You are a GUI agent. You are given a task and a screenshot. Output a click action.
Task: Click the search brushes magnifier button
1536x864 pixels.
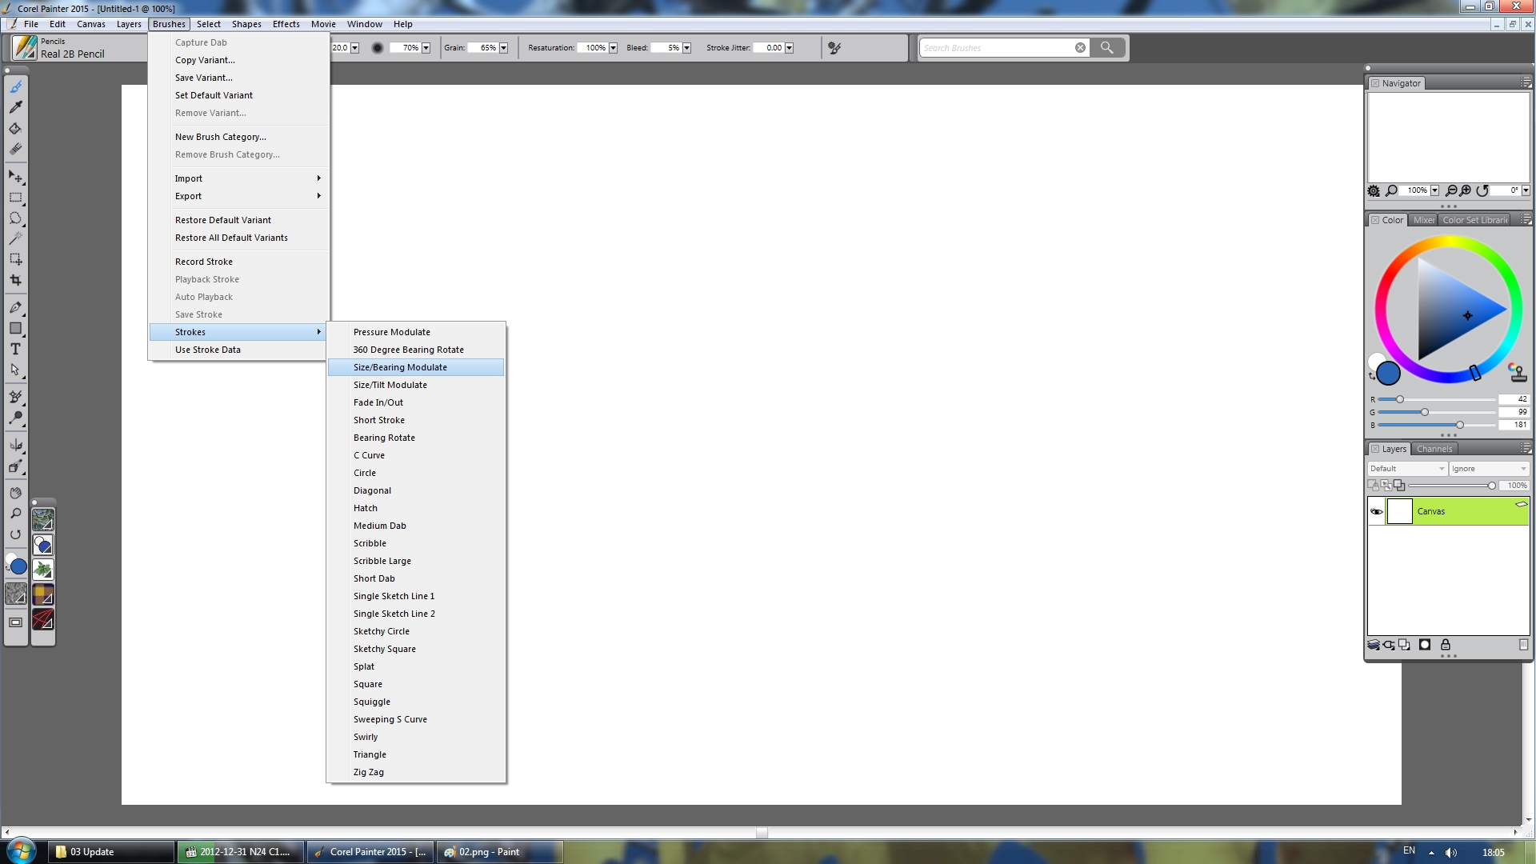(x=1106, y=48)
